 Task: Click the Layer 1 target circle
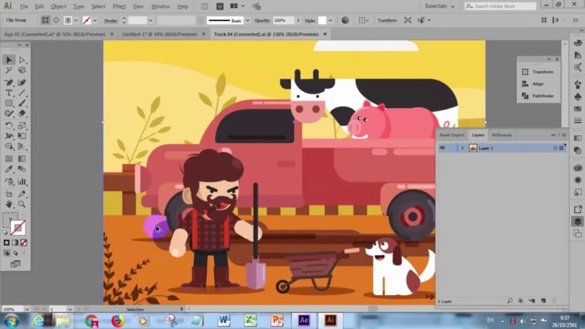point(555,148)
